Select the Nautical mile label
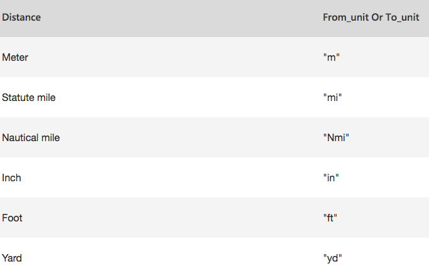Screen dimensions: 429x276 pyautogui.click(x=31, y=138)
